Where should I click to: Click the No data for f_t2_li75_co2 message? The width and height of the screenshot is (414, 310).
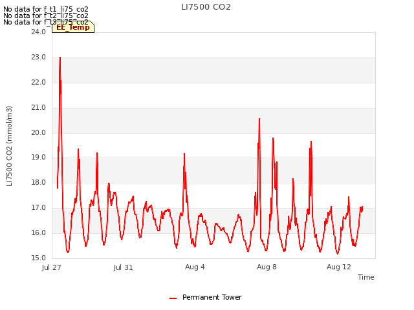pos(46,15)
